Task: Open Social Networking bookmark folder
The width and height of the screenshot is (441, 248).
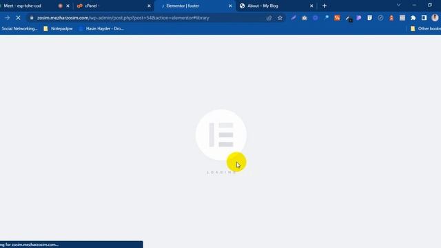Action: point(19,28)
